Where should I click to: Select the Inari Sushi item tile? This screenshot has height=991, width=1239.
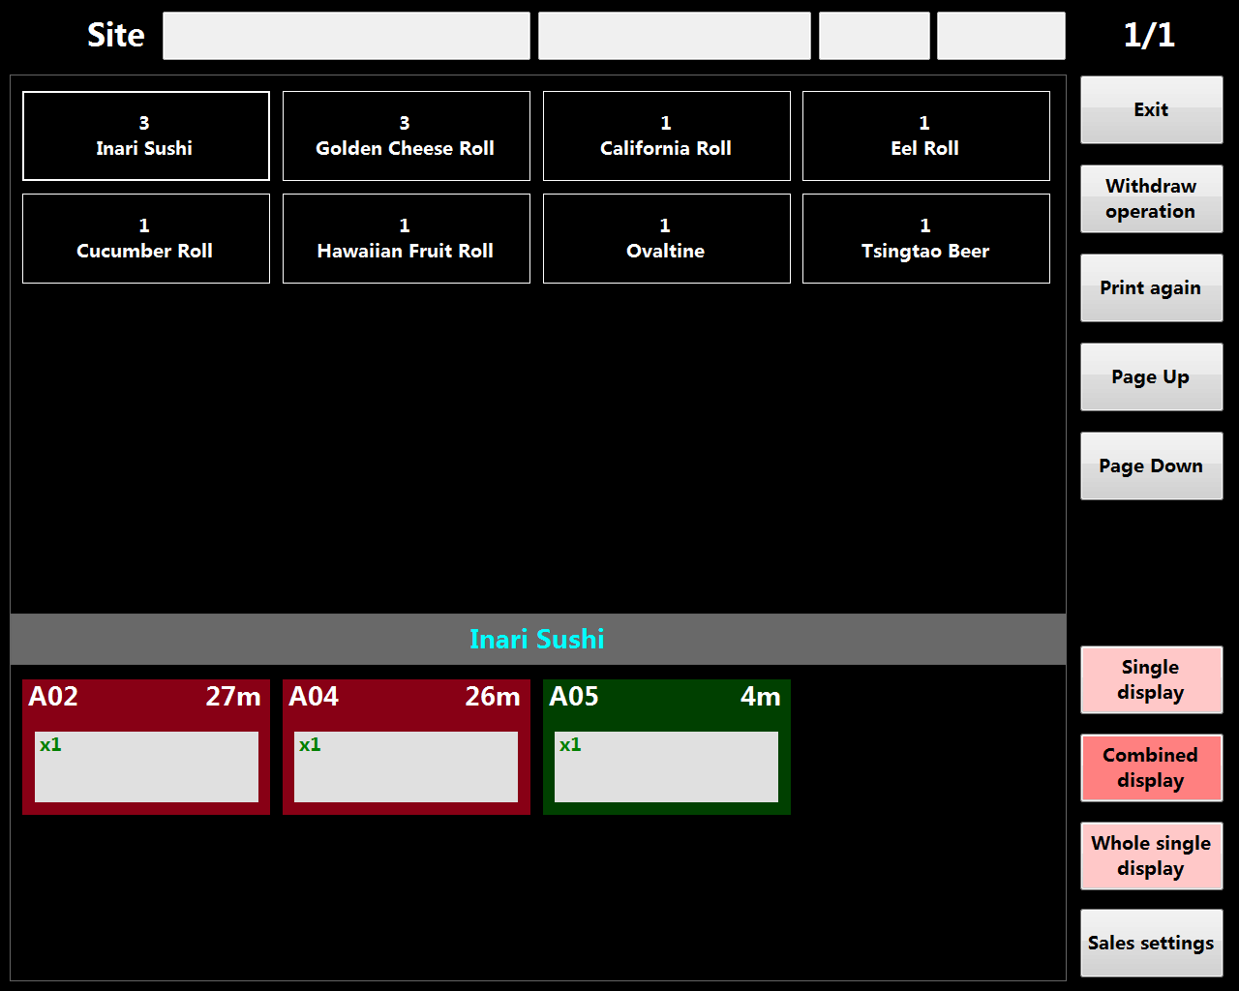[146, 135]
